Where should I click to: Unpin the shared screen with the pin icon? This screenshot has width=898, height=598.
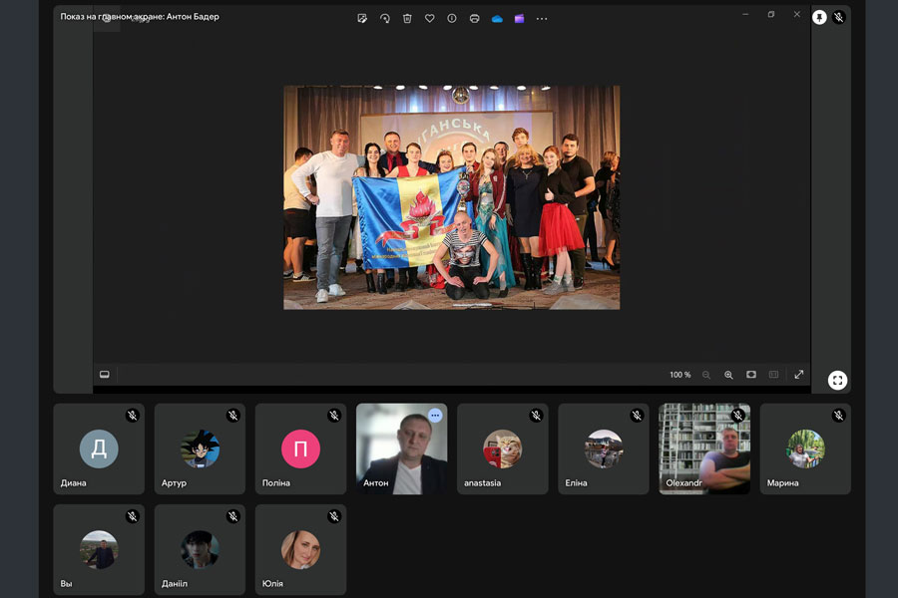[x=819, y=17]
